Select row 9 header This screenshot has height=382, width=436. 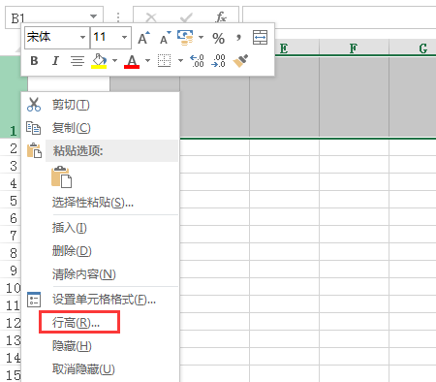(11, 271)
